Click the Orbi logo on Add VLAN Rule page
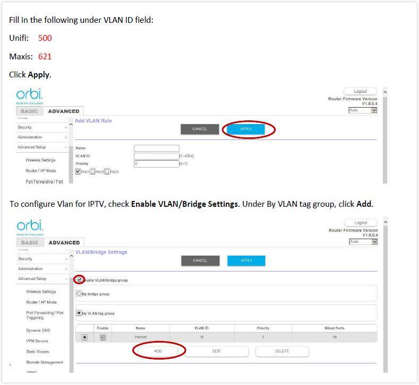The image size is (419, 385). click(x=29, y=95)
